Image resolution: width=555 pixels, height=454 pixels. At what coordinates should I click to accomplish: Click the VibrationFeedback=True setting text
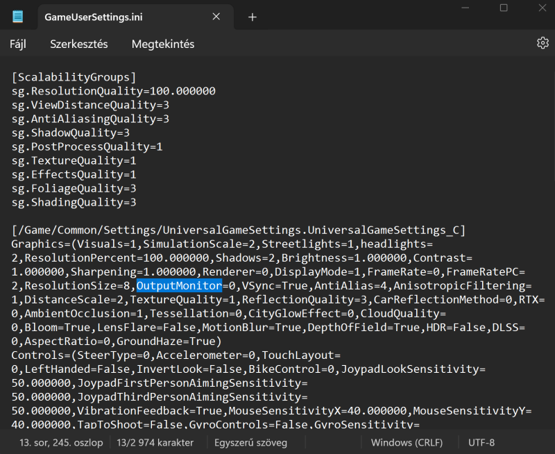tap(149, 411)
